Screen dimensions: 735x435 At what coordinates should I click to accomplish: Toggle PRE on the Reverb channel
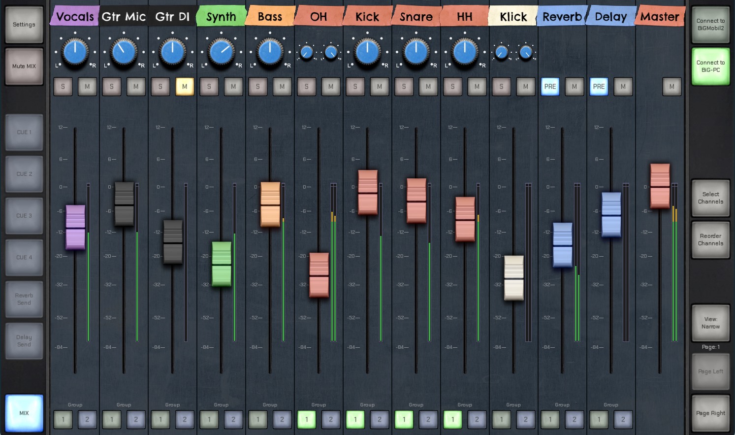pos(550,87)
